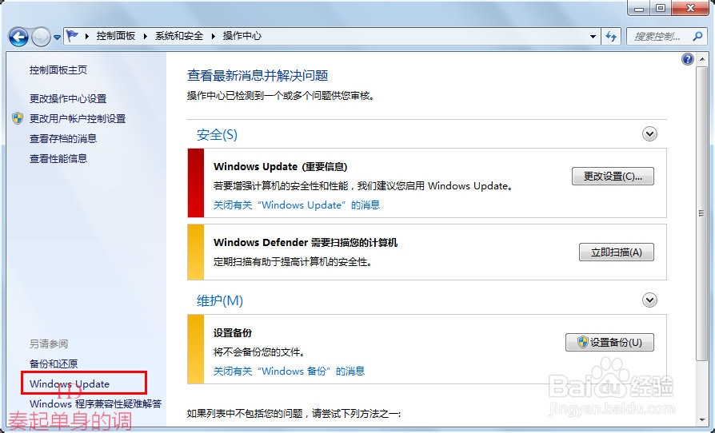Click the 安全(S) section heading
The height and width of the screenshot is (433, 715).
[217, 134]
